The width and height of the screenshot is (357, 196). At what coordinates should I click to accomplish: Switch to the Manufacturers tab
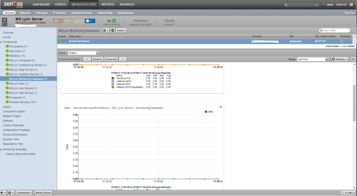126,13
